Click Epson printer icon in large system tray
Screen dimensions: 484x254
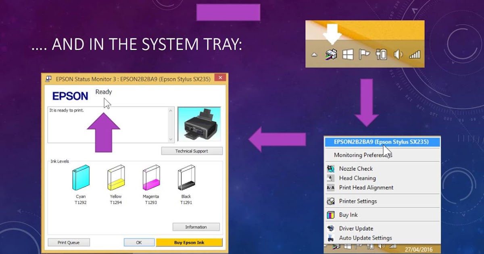point(331,54)
